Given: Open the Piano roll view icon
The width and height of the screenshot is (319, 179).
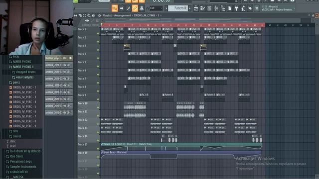Looking at the screenshot, I should pos(203,8).
